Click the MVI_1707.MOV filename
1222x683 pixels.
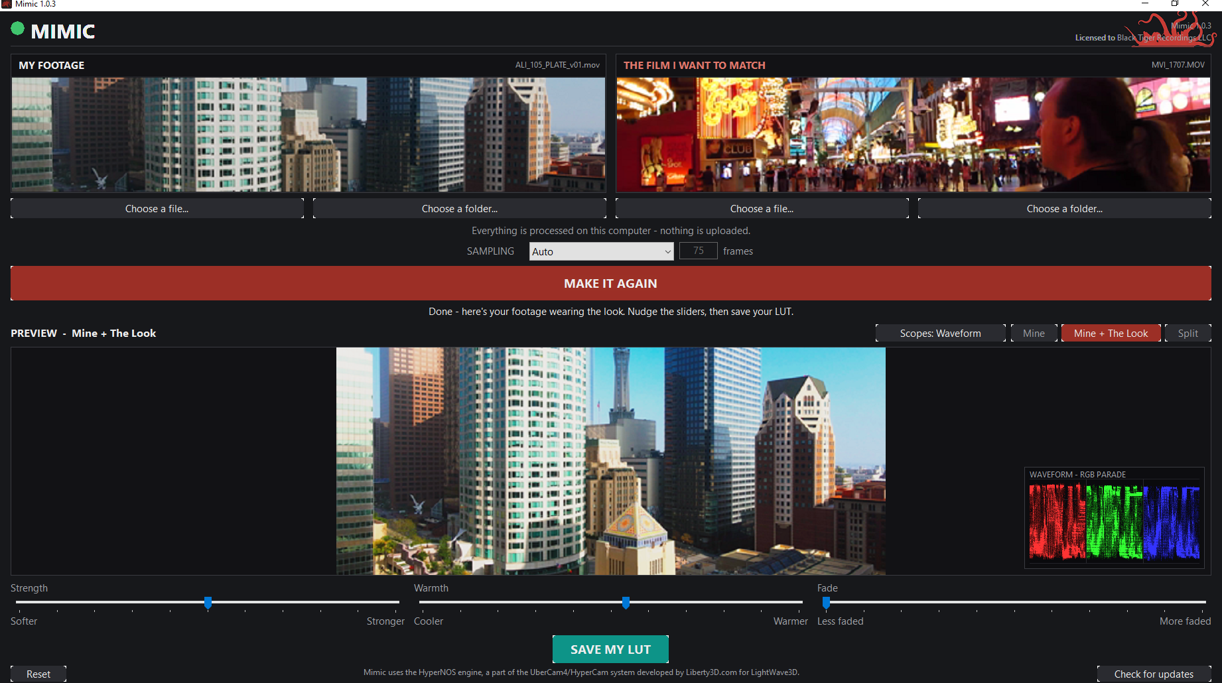(x=1178, y=65)
